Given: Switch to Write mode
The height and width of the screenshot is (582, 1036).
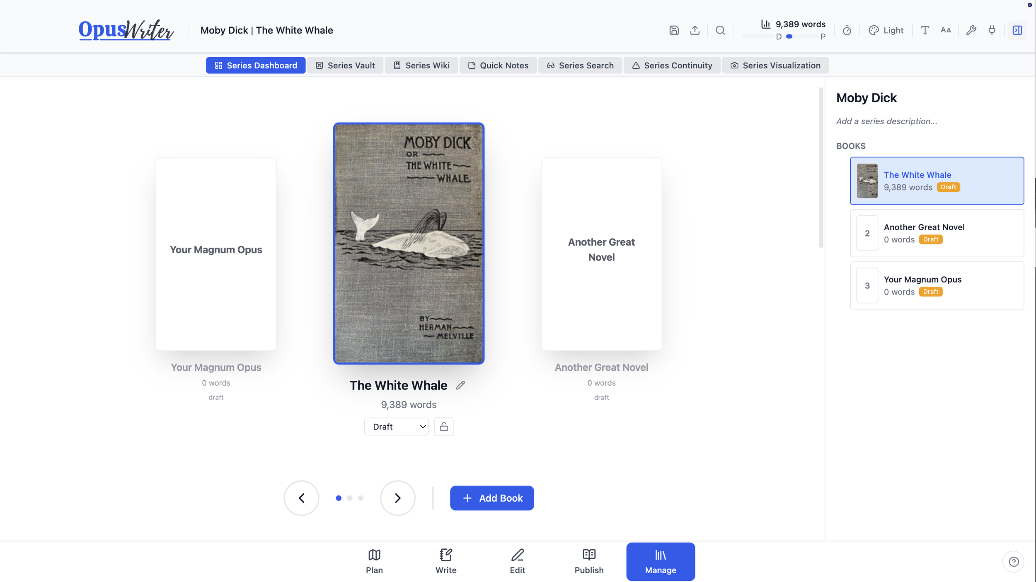Looking at the screenshot, I should pyautogui.click(x=446, y=562).
